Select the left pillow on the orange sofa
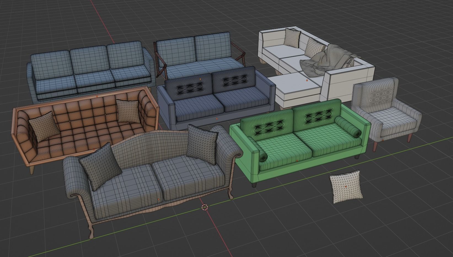The width and height of the screenshot is (453, 257). click(44, 127)
